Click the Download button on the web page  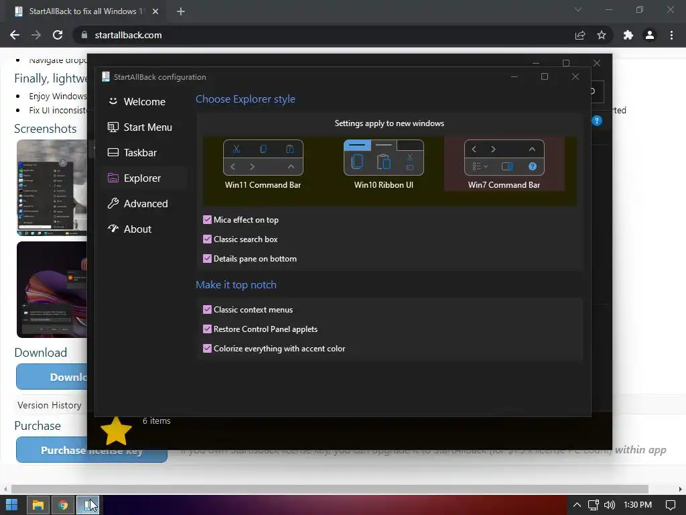point(52,377)
